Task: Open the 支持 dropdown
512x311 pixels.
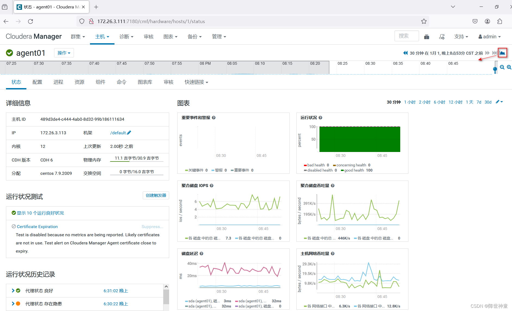Action: coord(461,37)
